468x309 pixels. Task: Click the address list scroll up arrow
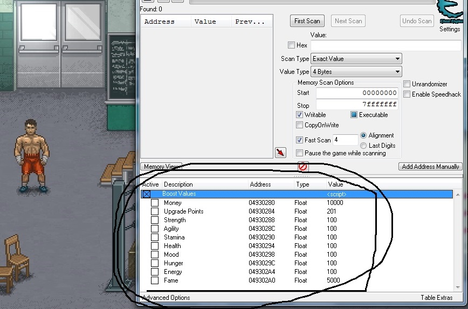point(458,195)
